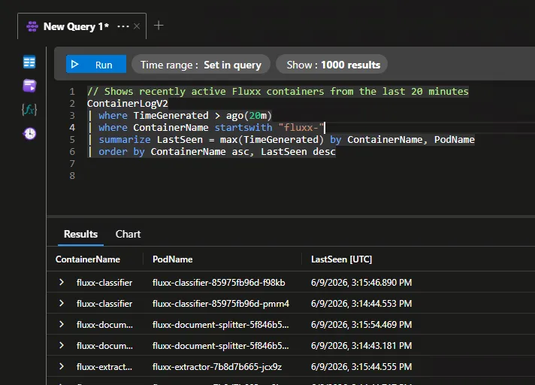Image resolution: width=535 pixels, height=385 pixels.
Task: Expand the fluxx-document-splitter row seen at 3:14:43.181 PM
Action: tap(62, 345)
